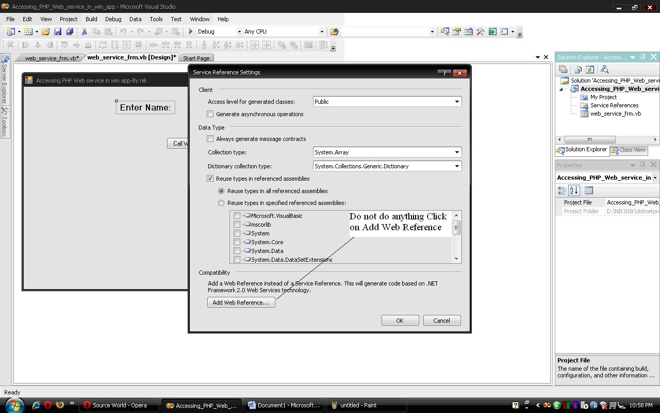Refresh the Solution Explorer tree
This screenshot has height=413, width=660.
tap(590, 69)
